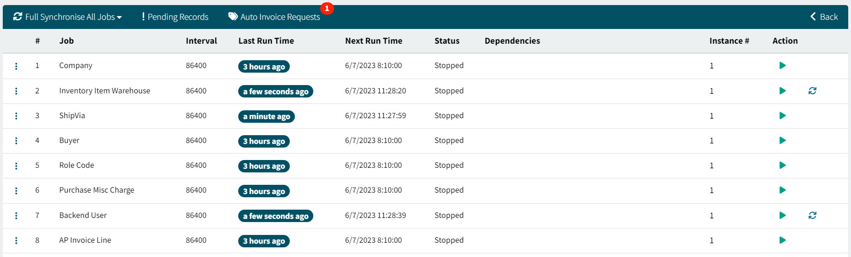Click refresh icon for Backend User job
Viewport: 851px width, 257px height.
812,215
